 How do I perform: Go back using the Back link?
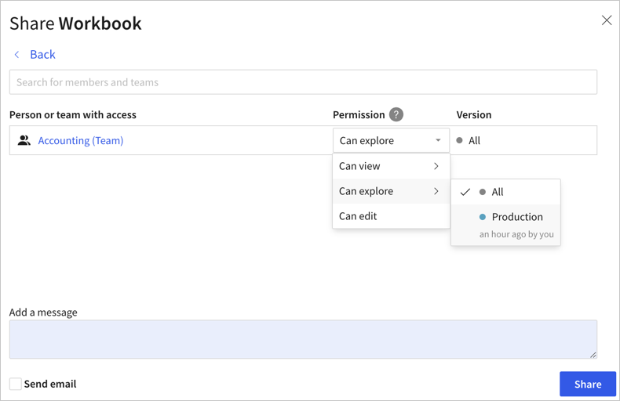pos(42,55)
